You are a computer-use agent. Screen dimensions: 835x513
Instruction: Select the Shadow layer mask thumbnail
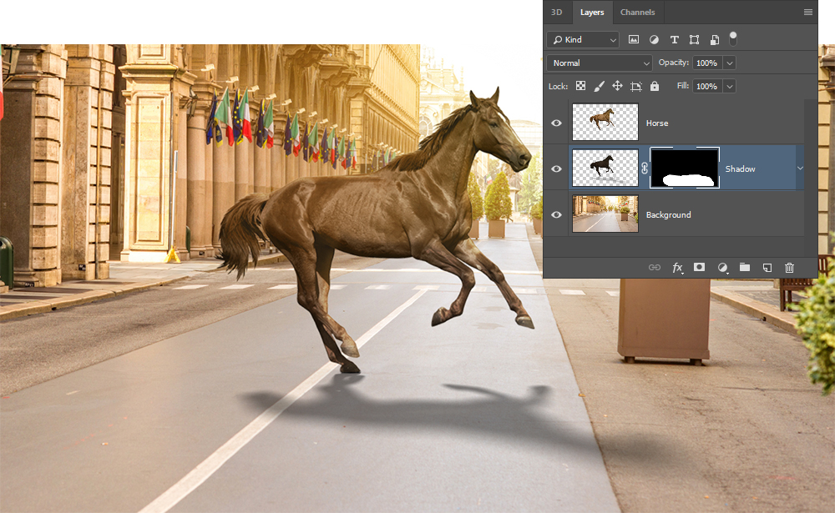point(685,168)
